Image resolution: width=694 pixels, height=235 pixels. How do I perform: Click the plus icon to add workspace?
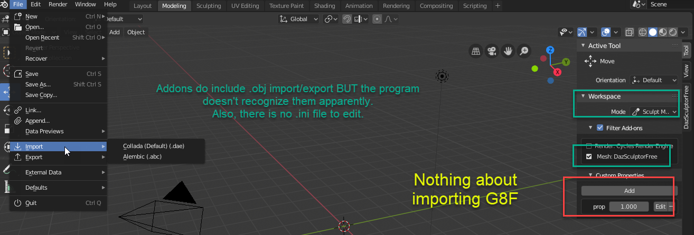pyautogui.click(x=498, y=6)
